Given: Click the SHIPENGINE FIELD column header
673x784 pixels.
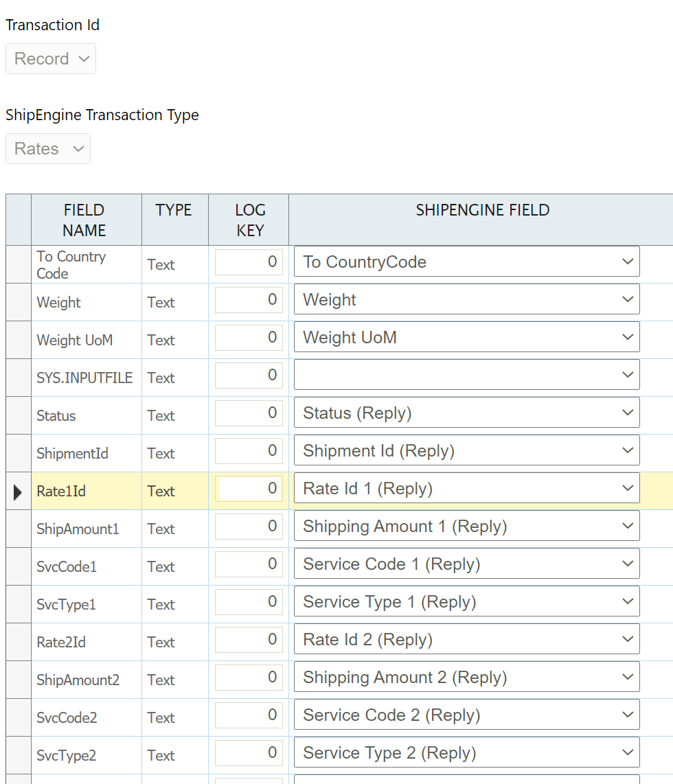Looking at the screenshot, I should click(x=482, y=220).
